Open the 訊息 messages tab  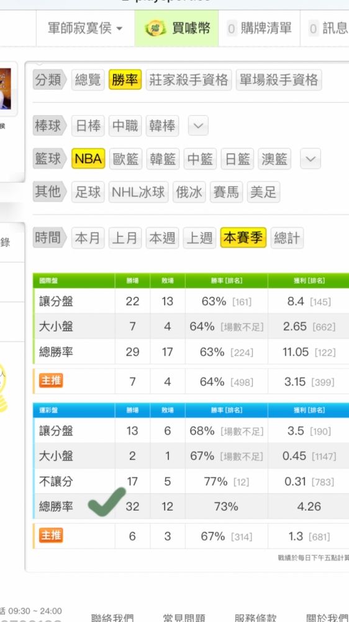328,29
